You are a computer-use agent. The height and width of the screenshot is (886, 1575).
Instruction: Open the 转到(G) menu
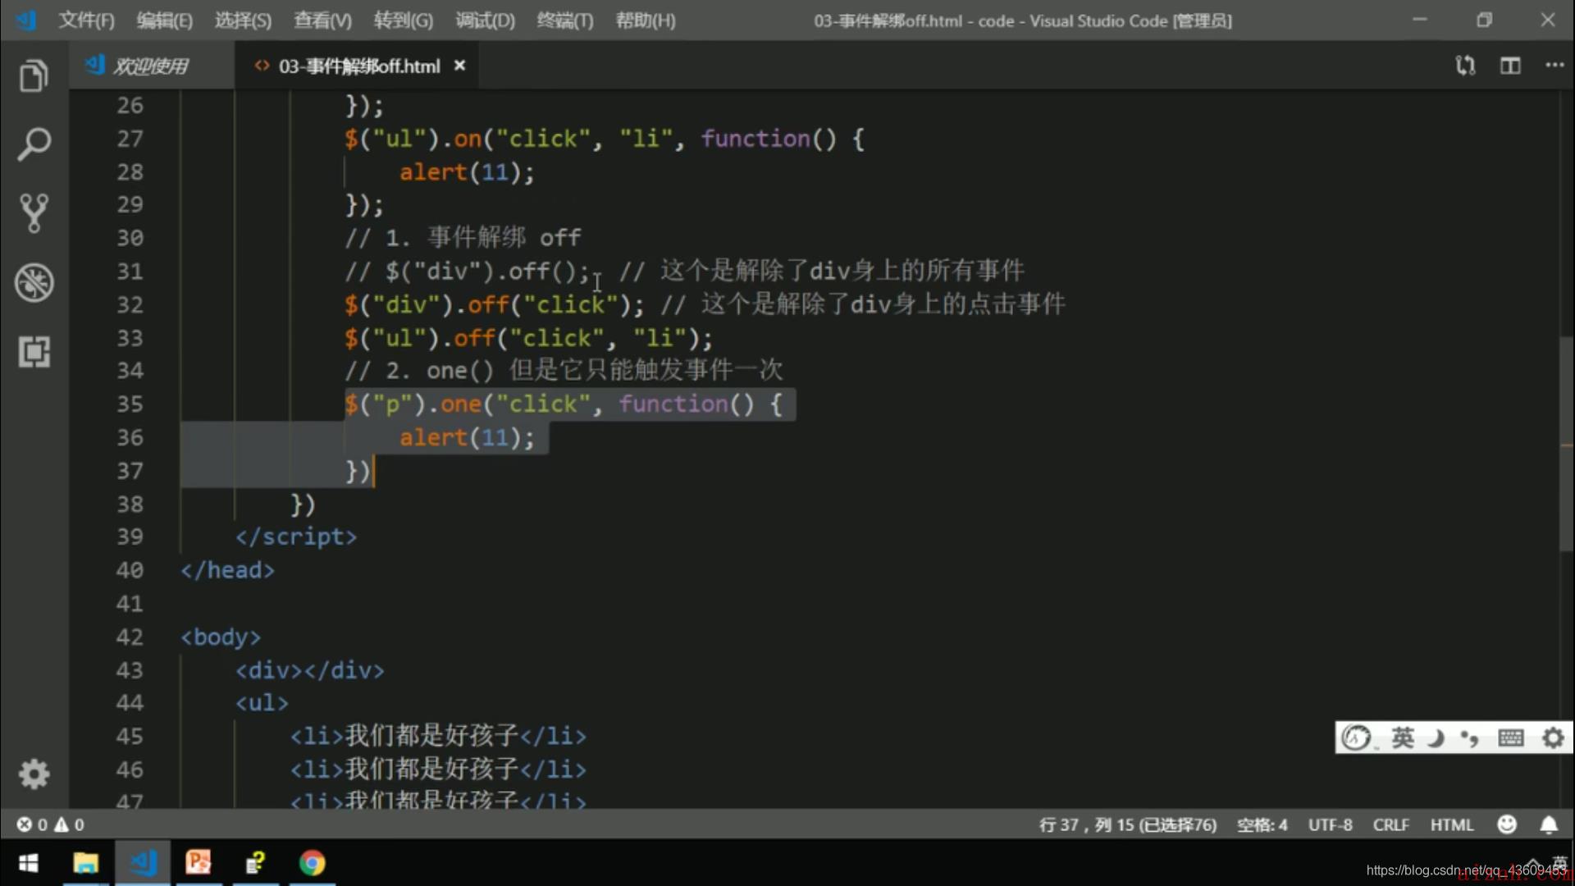click(403, 21)
